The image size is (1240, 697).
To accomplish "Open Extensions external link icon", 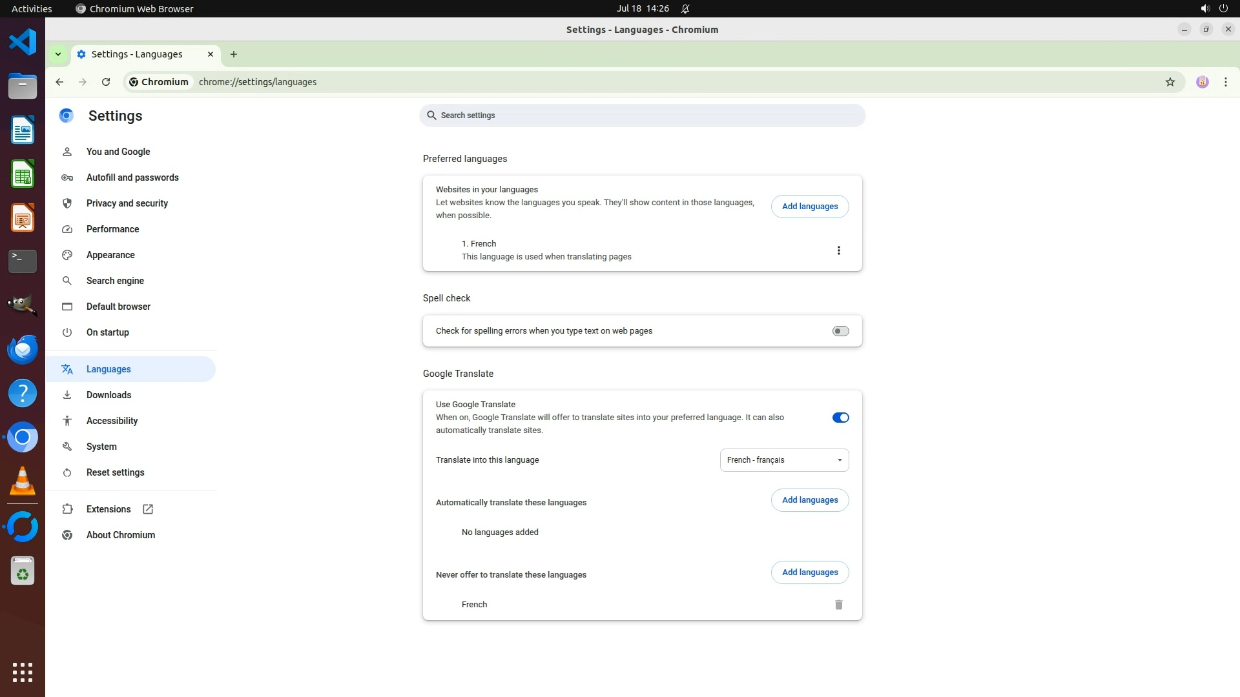I will [x=148, y=509].
